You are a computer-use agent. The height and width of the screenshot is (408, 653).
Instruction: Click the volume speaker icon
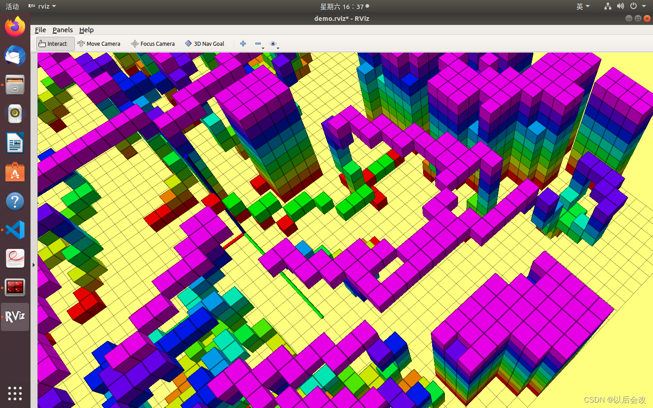(620, 6)
